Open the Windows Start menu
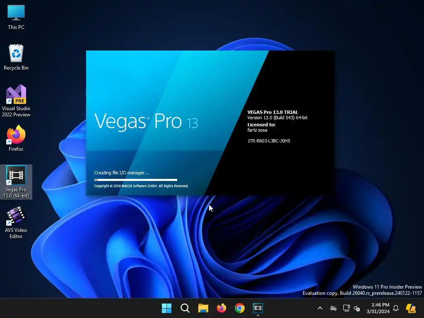The height and width of the screenshot is (318, 424). (166, 308)
